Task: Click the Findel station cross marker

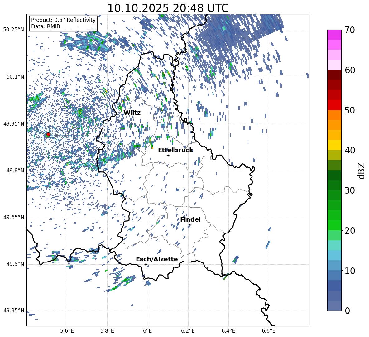Action: (x=190, y=225)
